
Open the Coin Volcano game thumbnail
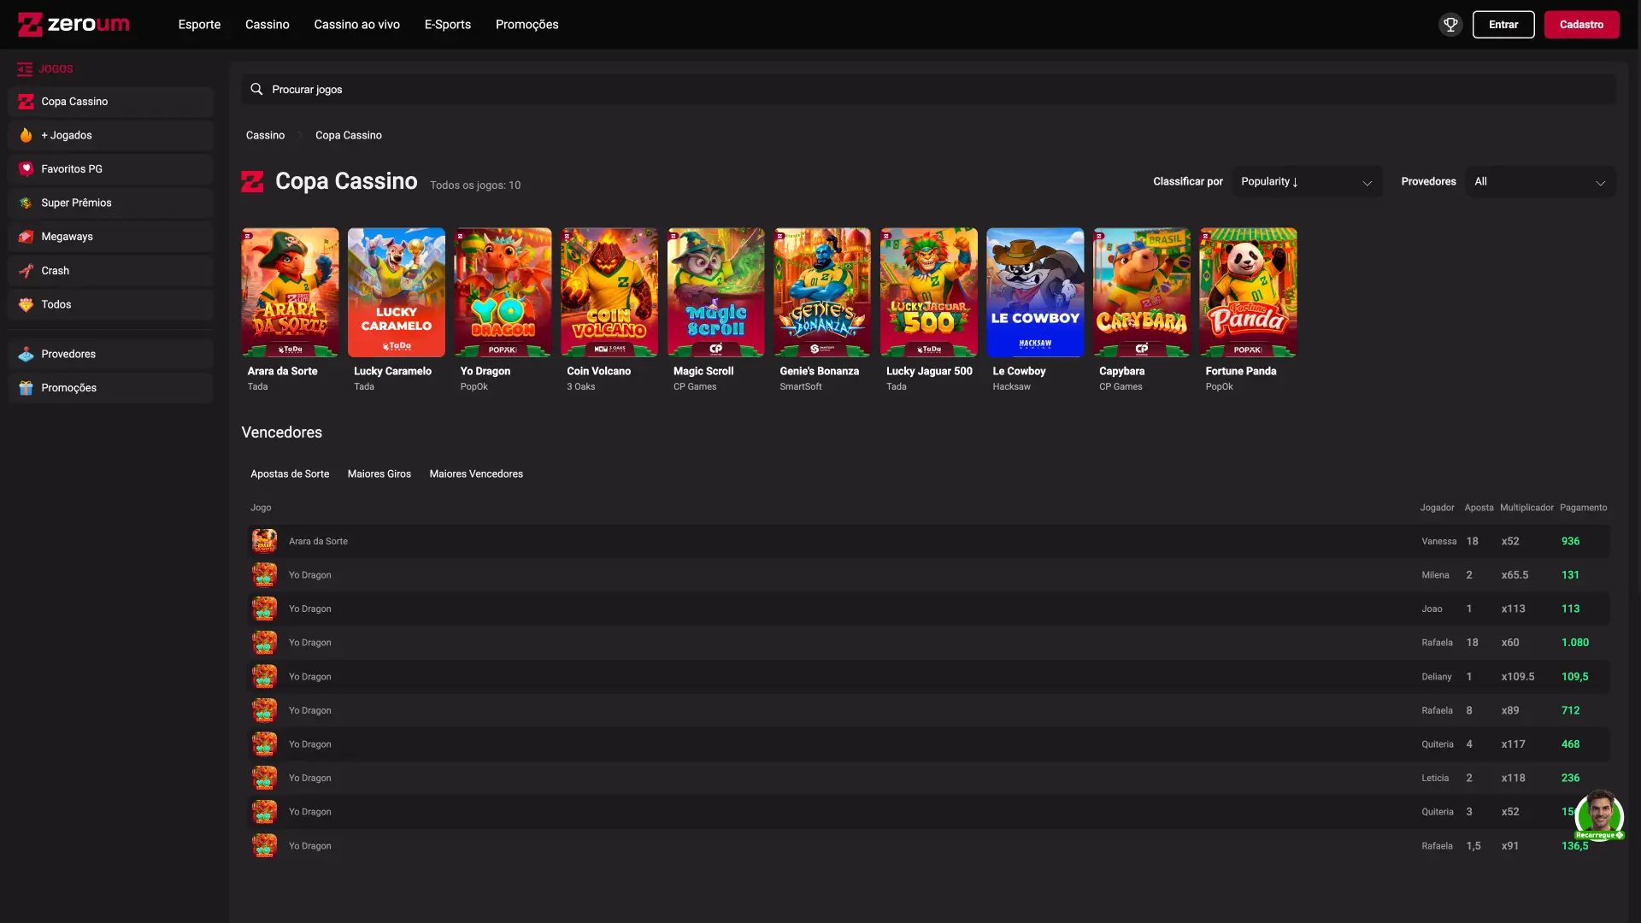609,292
